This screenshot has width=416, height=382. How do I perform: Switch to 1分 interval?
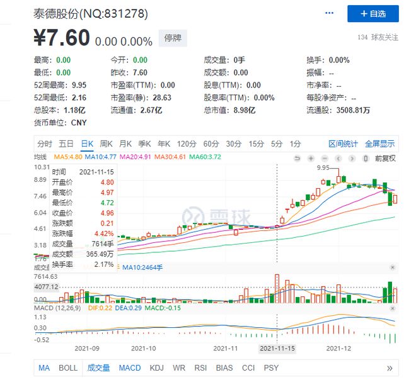pos(295,144)
